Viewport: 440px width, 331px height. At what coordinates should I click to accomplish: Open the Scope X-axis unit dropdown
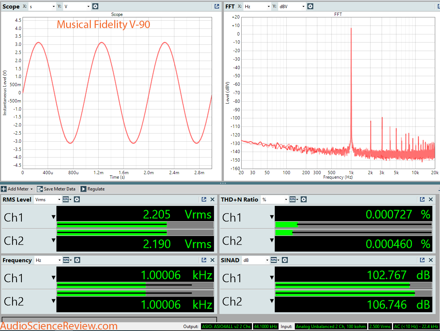(x=42, y=6)
